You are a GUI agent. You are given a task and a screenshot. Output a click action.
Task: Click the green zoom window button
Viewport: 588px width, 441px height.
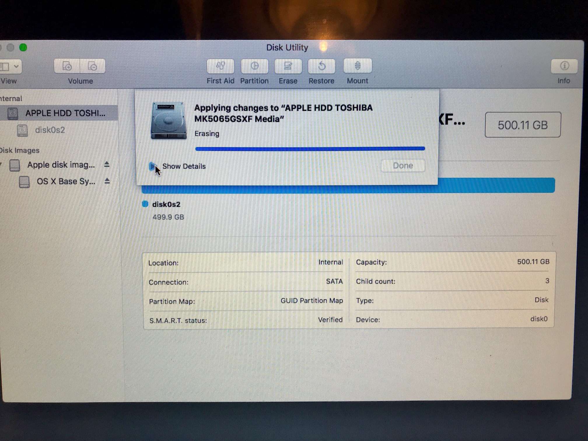[23, 47]
